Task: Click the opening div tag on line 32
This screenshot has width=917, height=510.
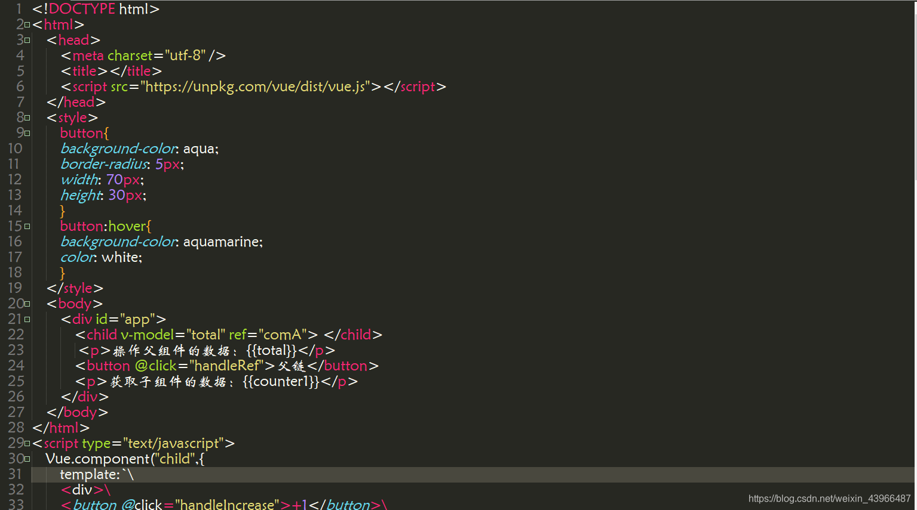Action: point(82,490)
